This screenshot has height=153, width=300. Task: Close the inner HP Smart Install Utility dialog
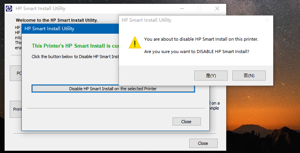(x=187, y=122)
